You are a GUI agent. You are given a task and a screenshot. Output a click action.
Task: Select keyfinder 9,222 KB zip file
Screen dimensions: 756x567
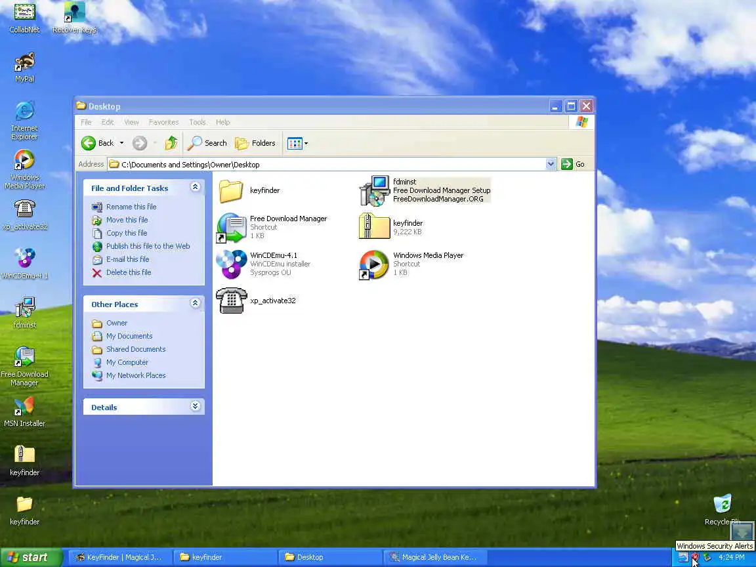point(391,227)
